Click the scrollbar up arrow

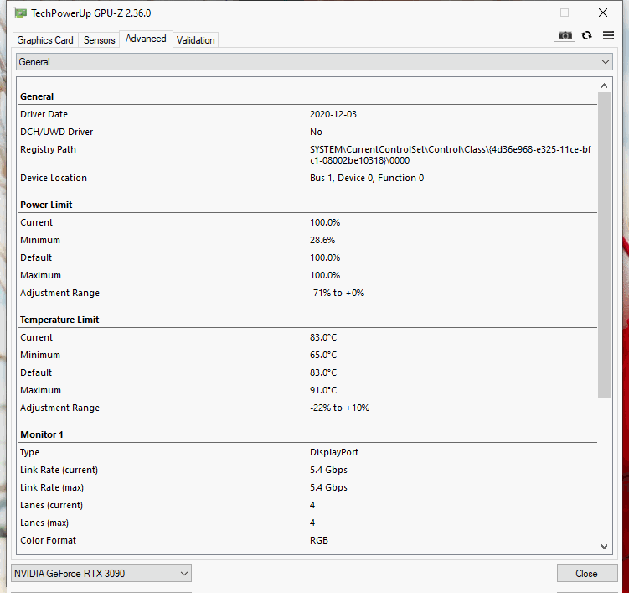[605, 86]
